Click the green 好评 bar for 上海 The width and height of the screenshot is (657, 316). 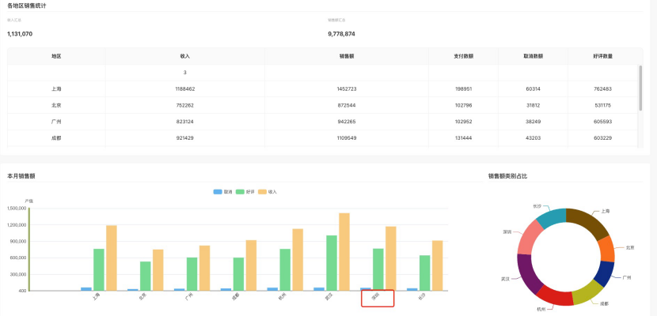pyautogui.click(x=99, y=269)
